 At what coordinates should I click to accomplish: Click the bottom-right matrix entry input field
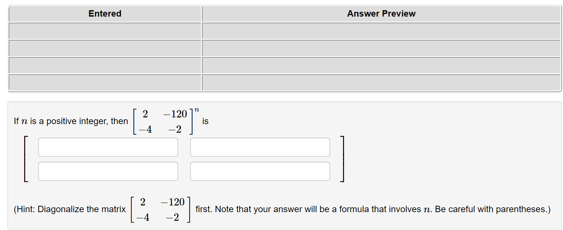click(x=260, y=171)
